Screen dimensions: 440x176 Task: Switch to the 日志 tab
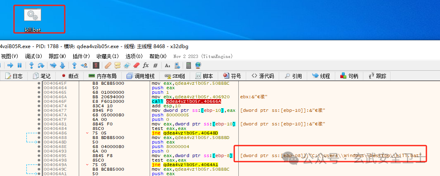pyautogui.click(x=14, y=76)
